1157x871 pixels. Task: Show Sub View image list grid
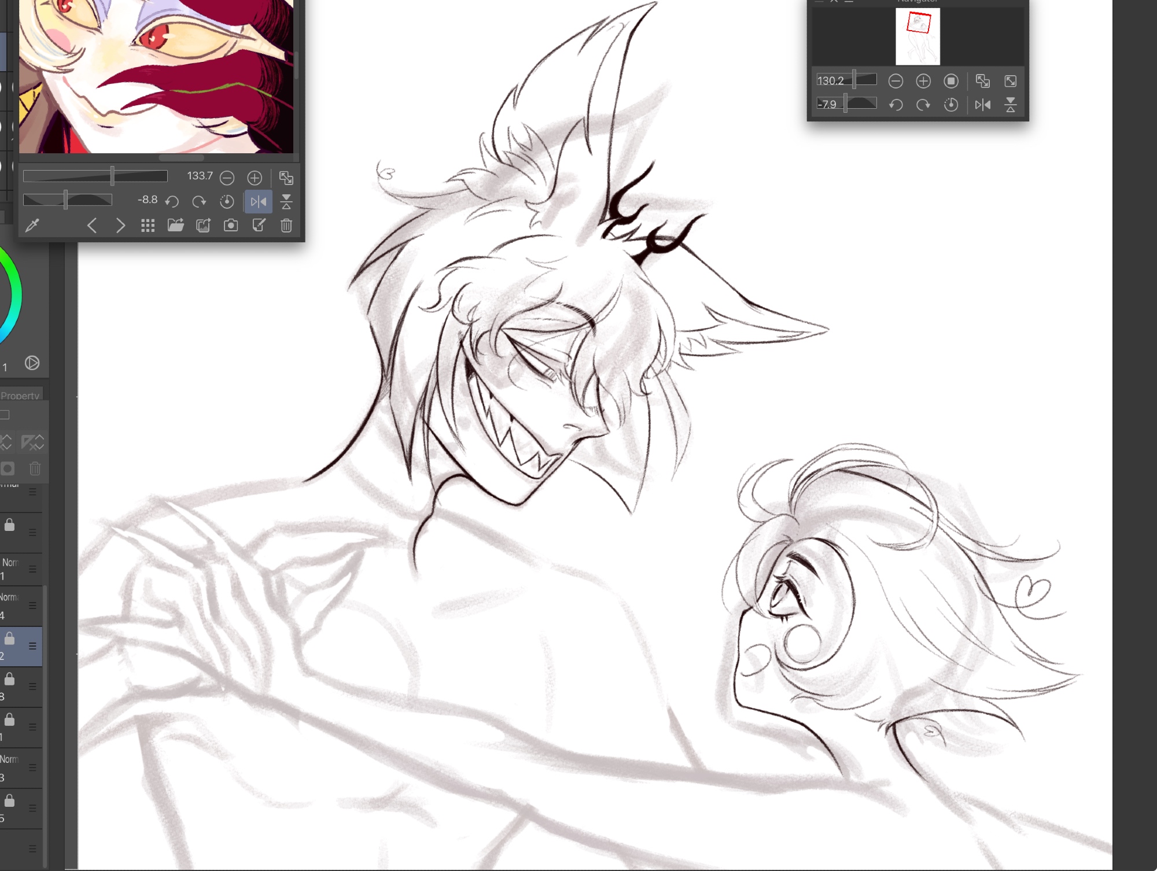(x=148, y=225)
